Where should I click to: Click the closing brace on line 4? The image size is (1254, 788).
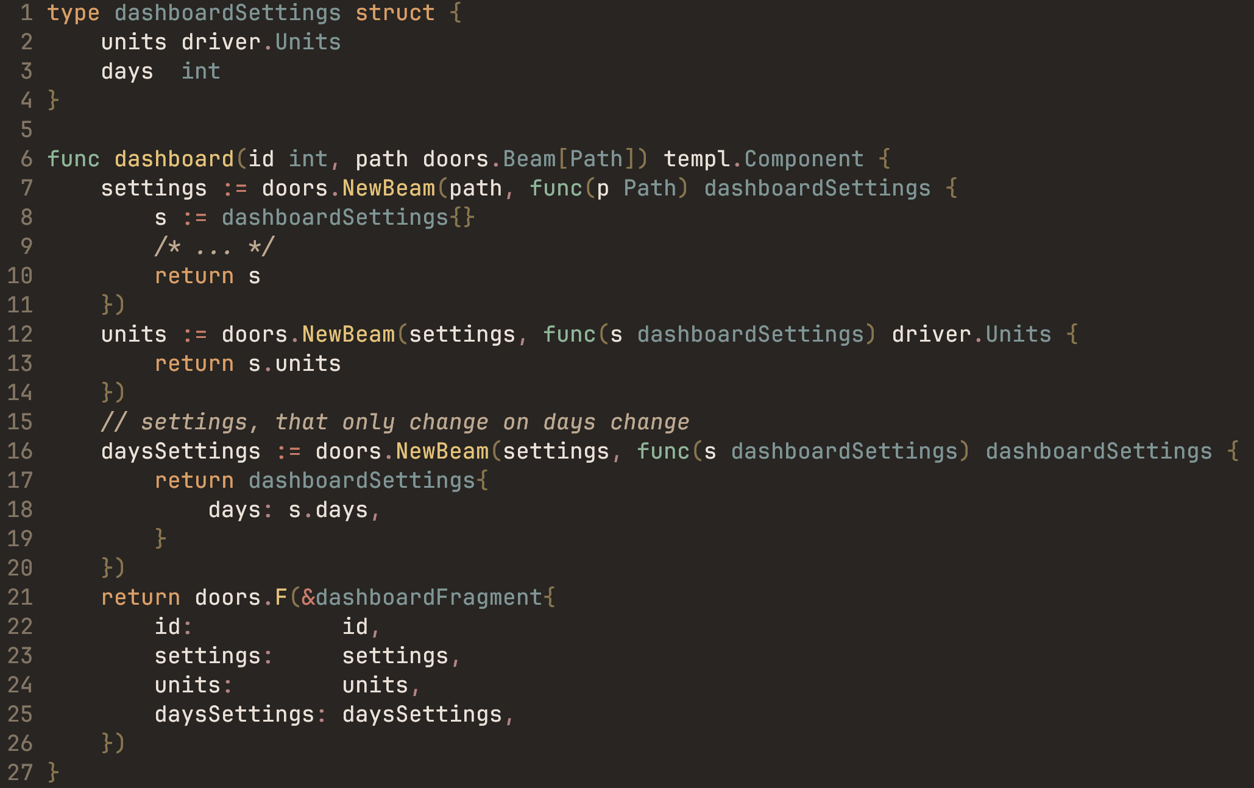(53, 100)
